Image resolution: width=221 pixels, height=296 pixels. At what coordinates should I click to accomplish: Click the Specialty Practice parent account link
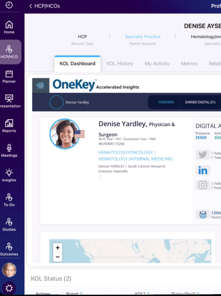[x=143, y=37]
